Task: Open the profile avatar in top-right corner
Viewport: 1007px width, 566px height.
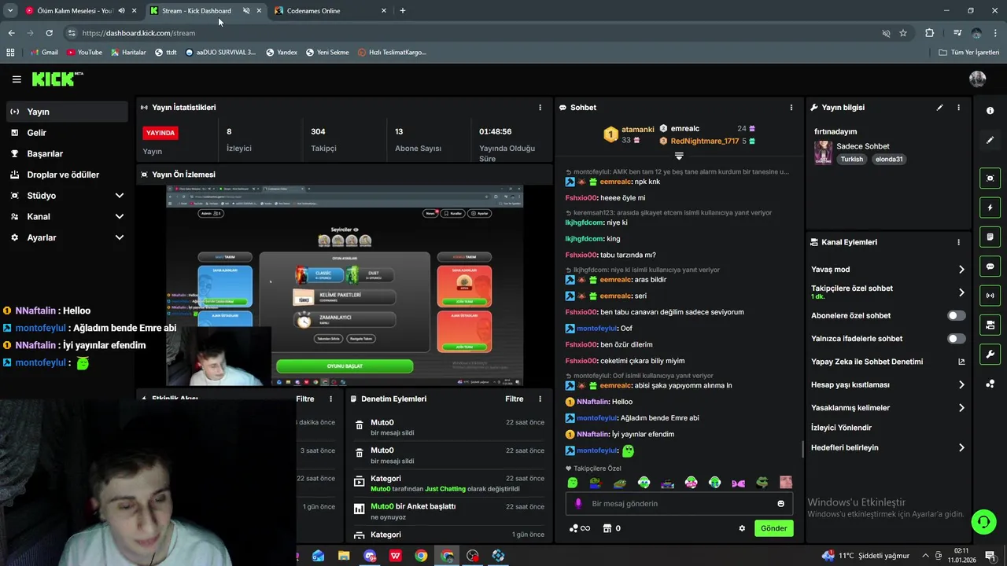Action: 978,79
